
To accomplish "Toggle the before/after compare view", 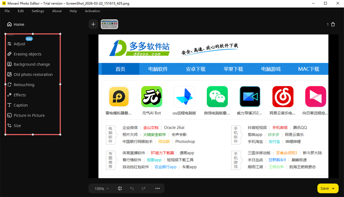I will point(120,188).
